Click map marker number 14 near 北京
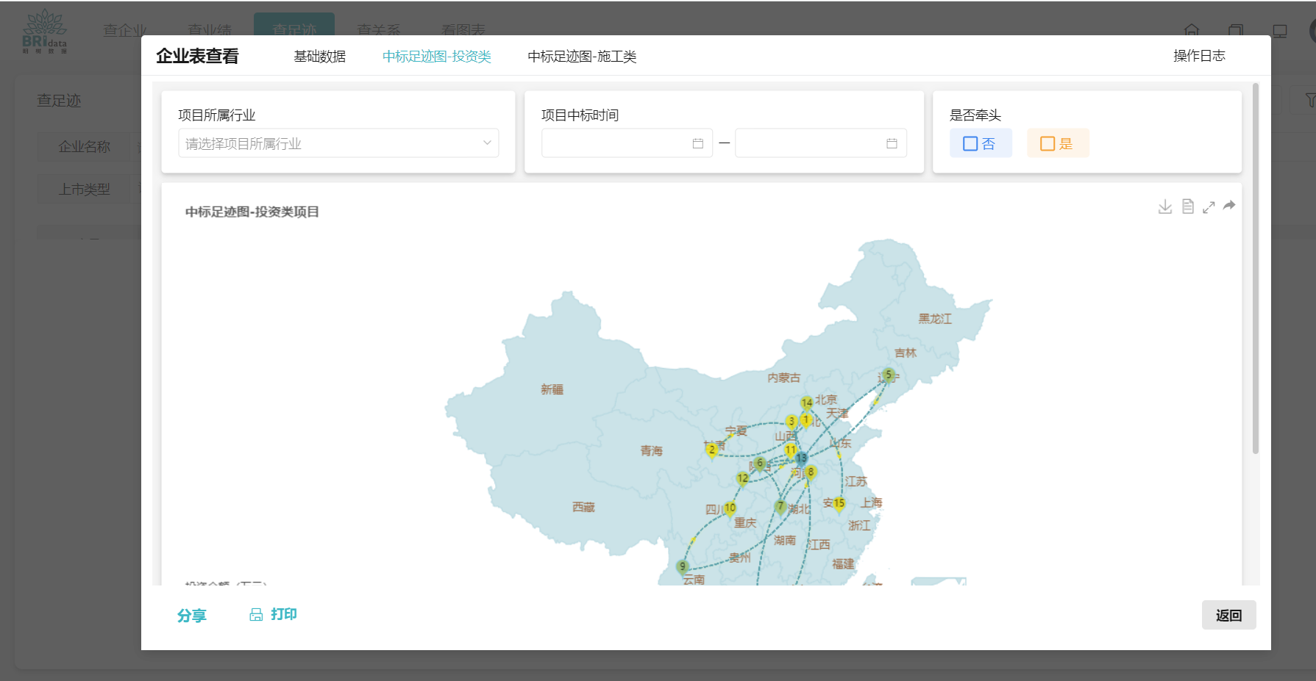The width and height of the screenshot is (1316, 681). point(807,403)
